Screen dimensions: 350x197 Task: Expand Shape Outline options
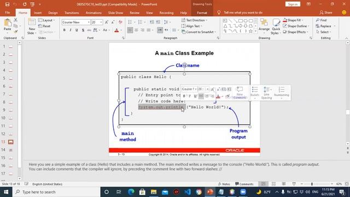(x=296, y=26)
